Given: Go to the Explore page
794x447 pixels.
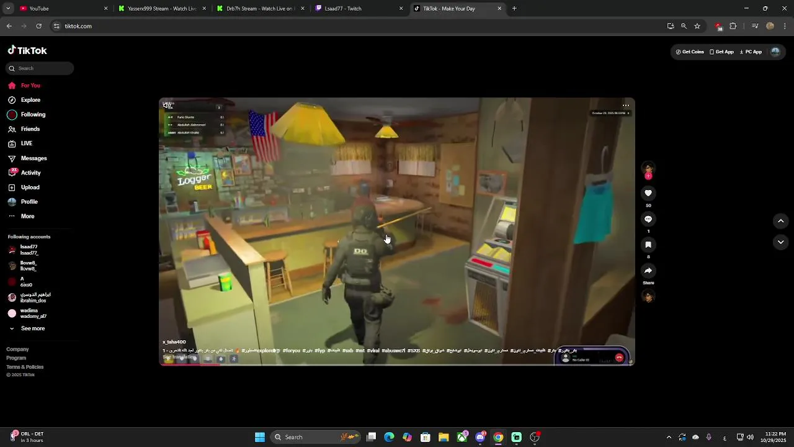Looking at the screenshot, I should pos(24,100).
